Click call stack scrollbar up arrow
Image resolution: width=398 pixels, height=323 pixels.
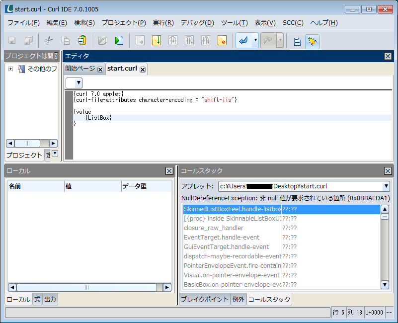(385, 209)
